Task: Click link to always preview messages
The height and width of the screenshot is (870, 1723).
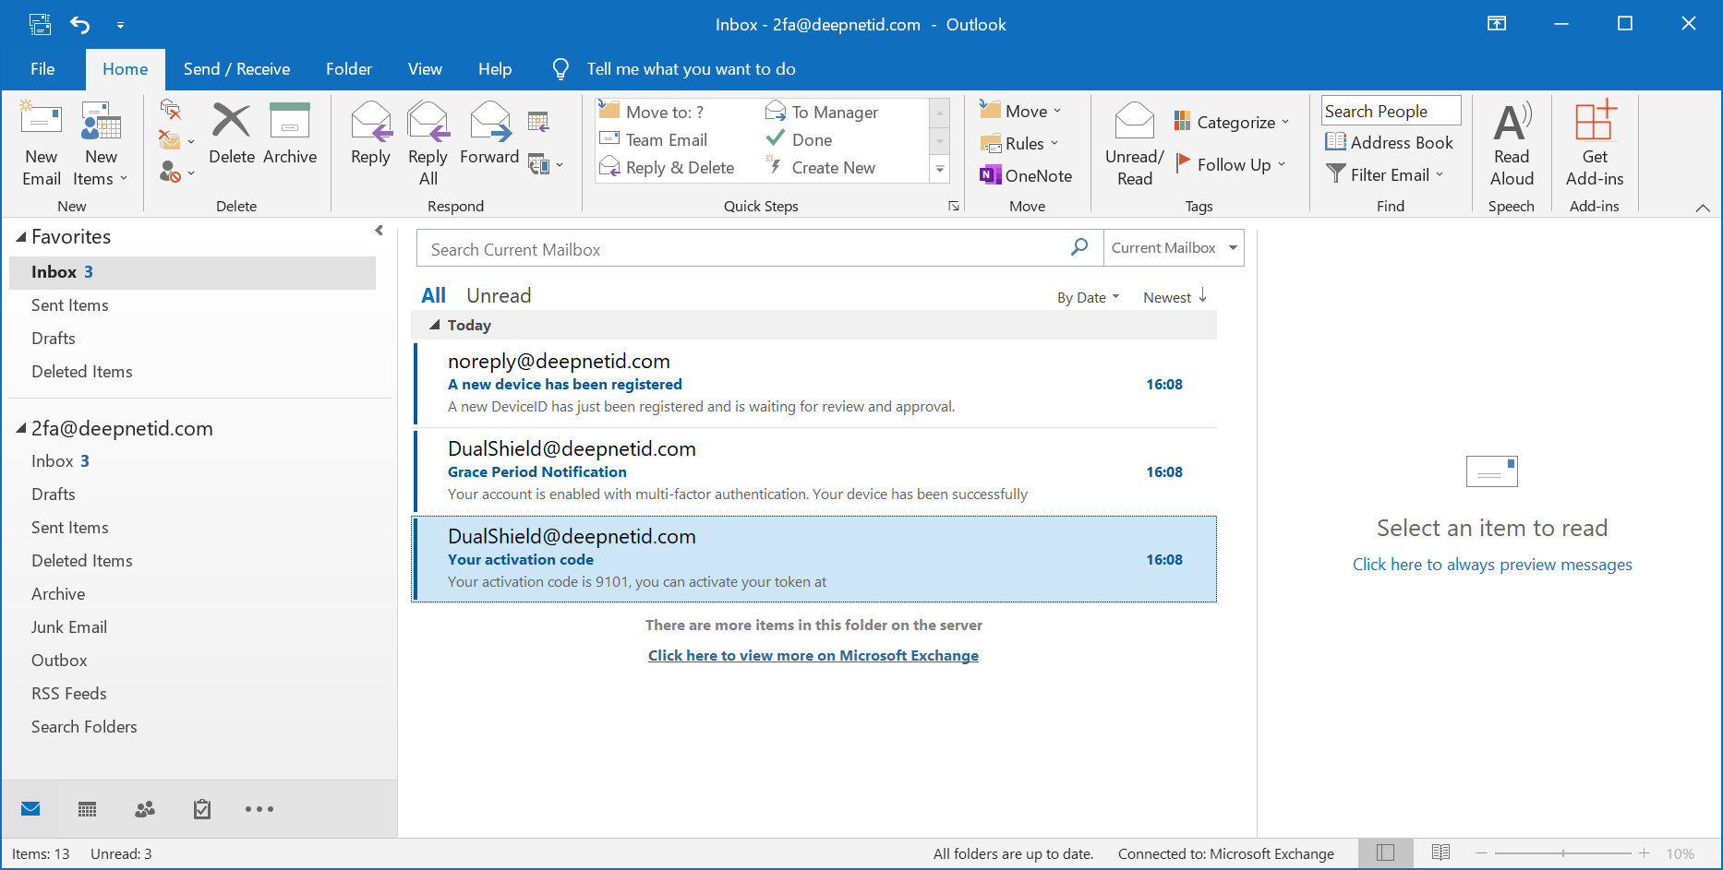Action: tap(1491, 565)
